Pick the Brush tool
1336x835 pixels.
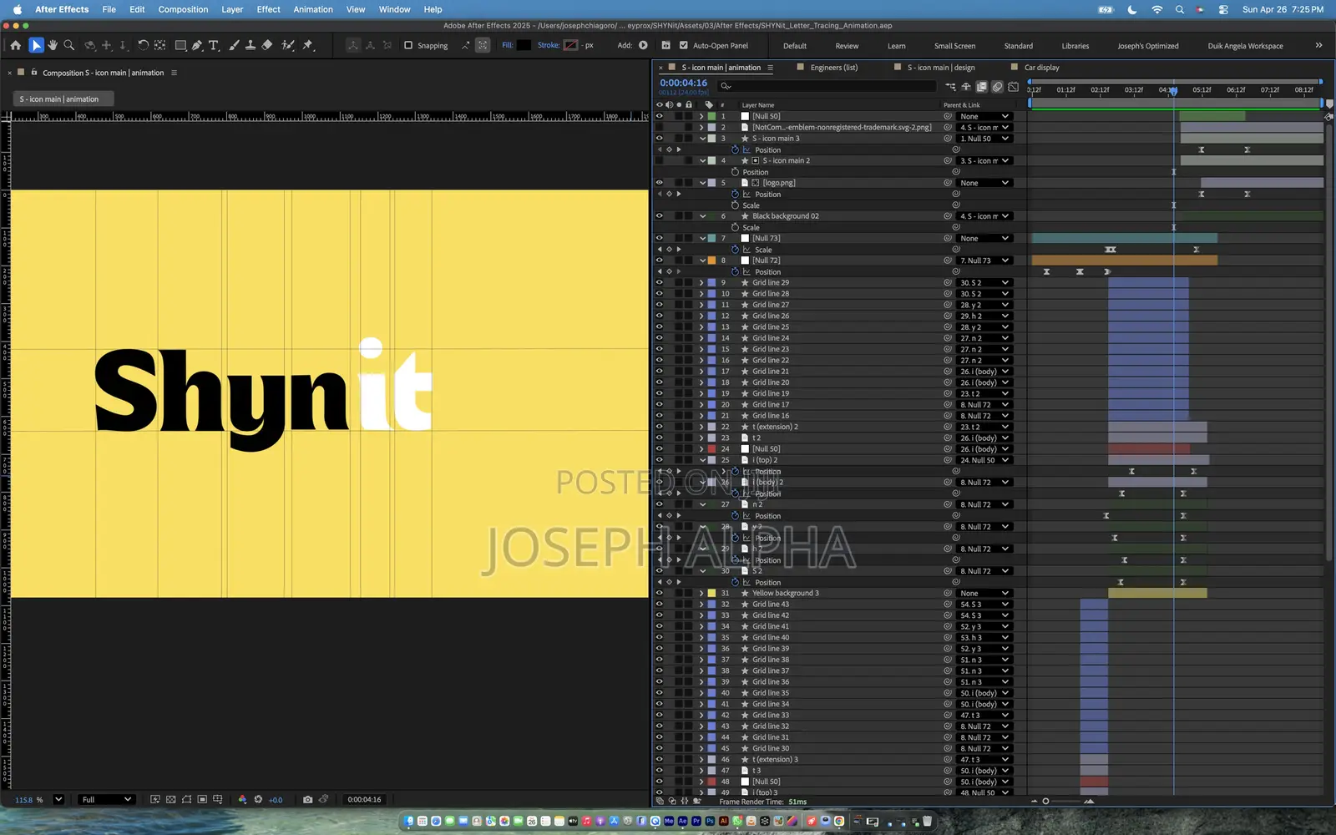coord(234,45)
